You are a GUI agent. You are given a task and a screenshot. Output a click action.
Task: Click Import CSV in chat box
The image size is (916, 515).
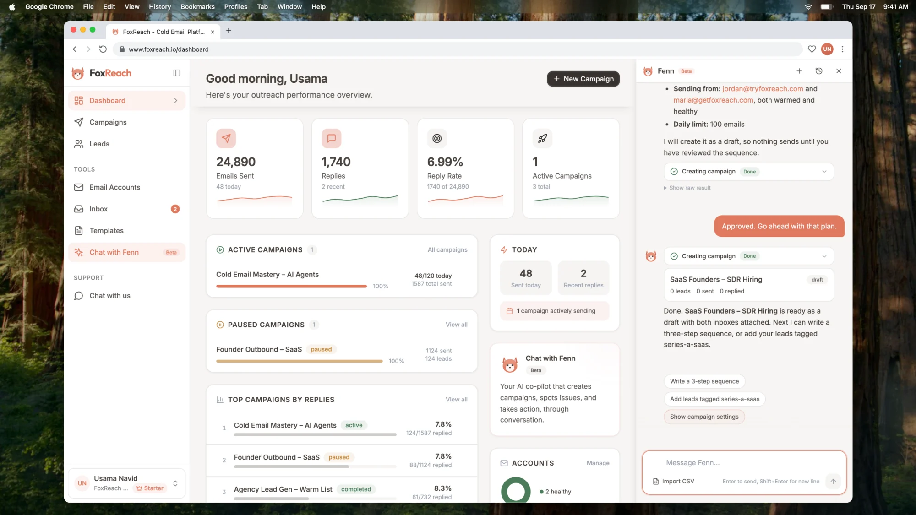pos(673,482)
